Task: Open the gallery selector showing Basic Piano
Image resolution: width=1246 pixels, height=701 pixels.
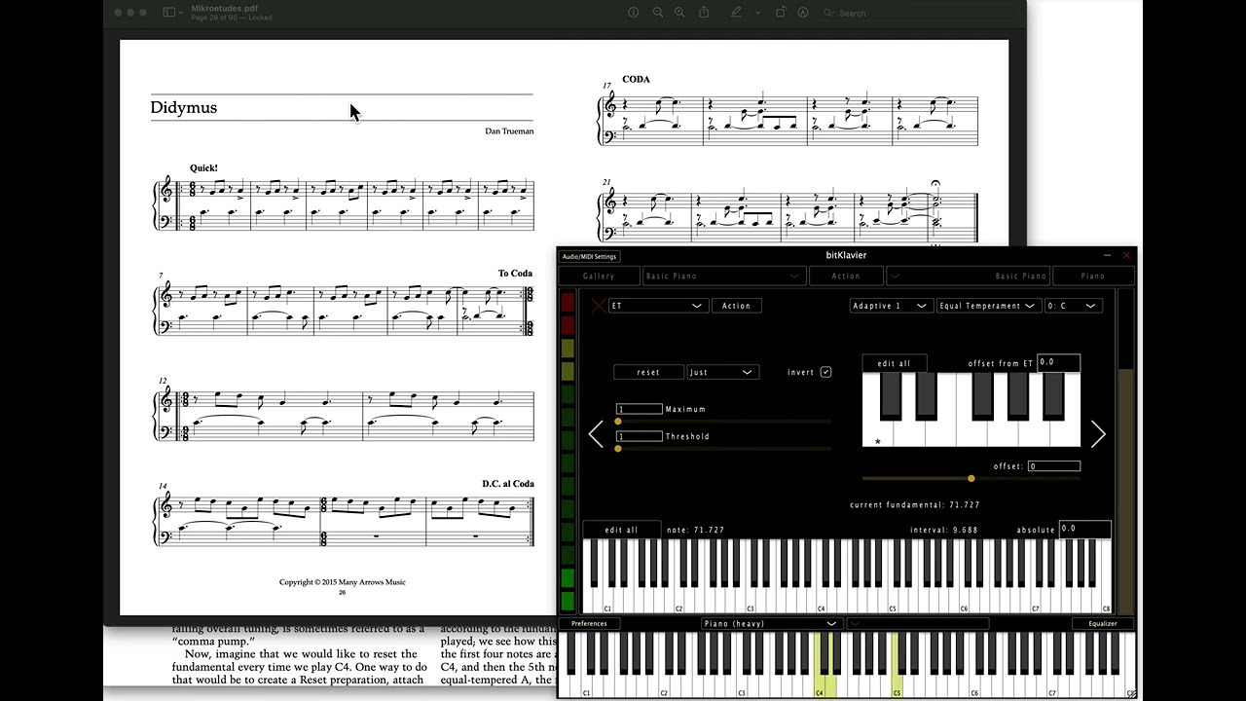Action: coord(723,277)
